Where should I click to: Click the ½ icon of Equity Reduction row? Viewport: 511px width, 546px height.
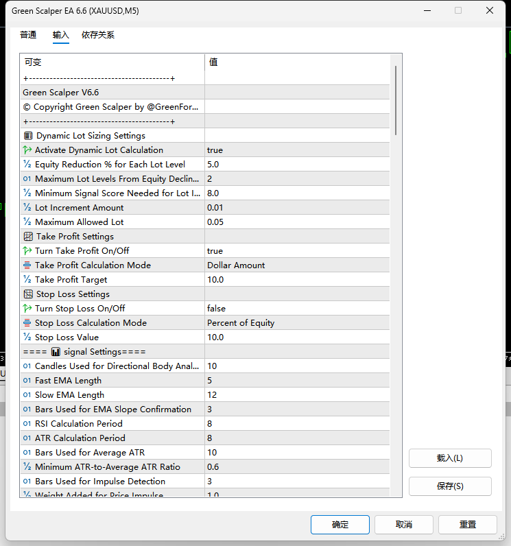(x=27, y=164)
